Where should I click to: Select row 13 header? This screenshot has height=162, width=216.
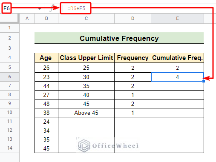(9, 139)
